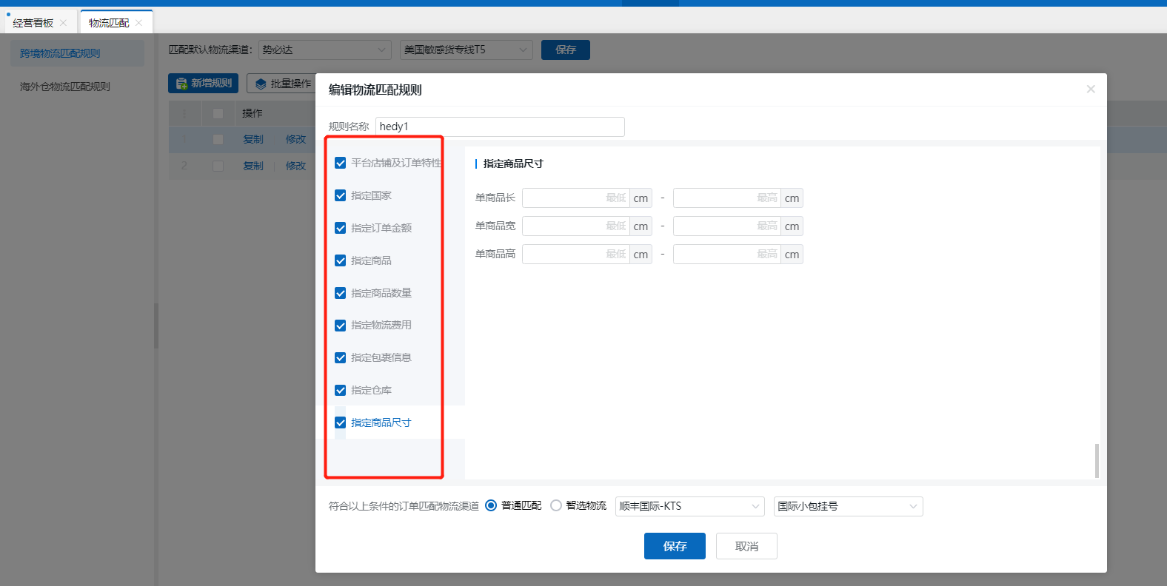Click the top 保存 button beside the channel dropdowns
The width and height of the screenshot is (1167, 586).
point(566,50)
